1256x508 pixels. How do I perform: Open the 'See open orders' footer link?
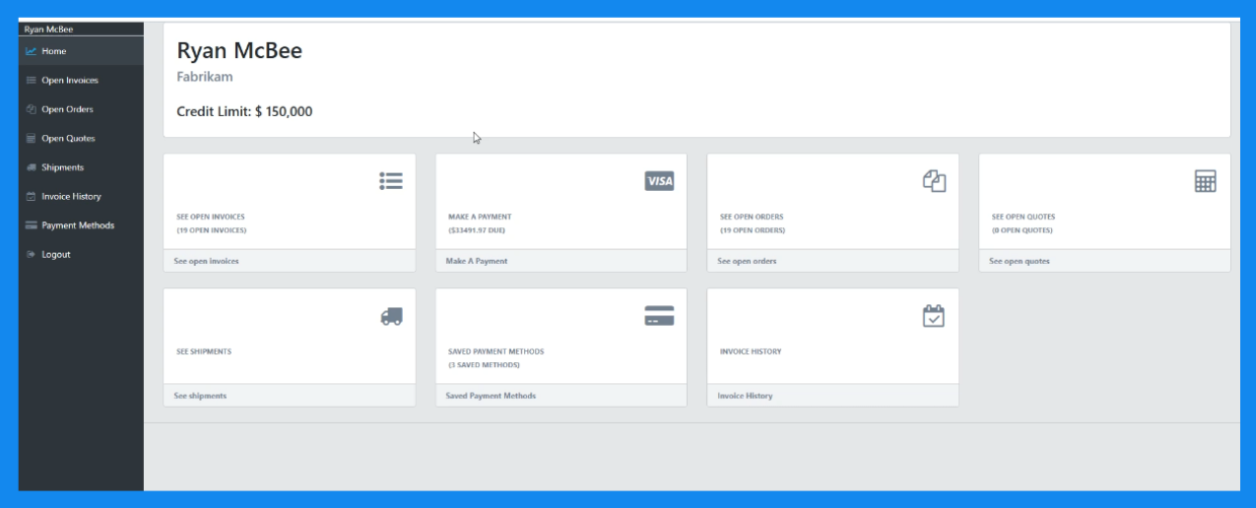click(747, 262)
